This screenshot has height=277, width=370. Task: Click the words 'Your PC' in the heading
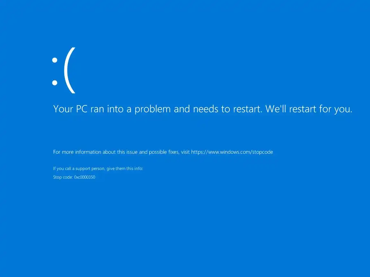coord(70,109)
